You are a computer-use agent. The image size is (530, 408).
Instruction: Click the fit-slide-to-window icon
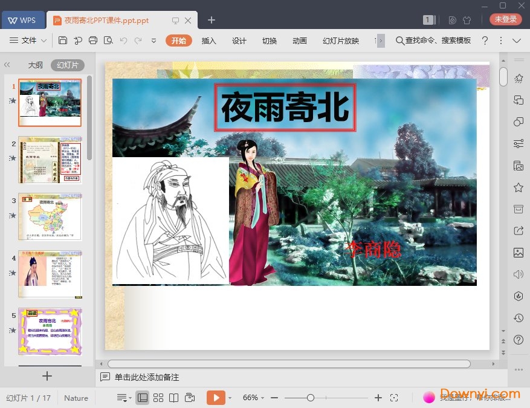click(x=394, y=398)
